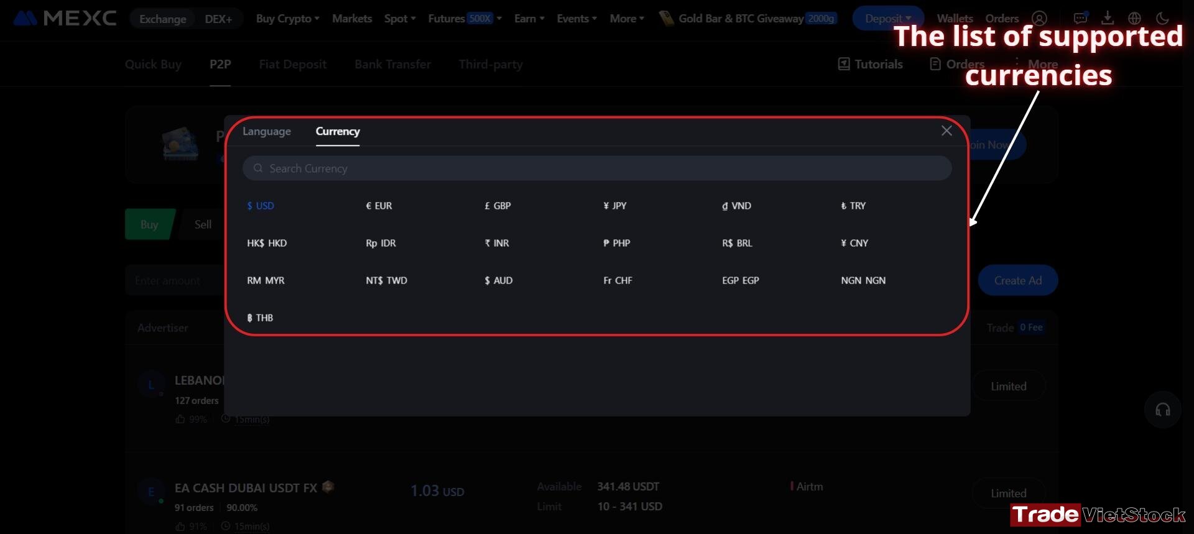Choose HKD currency

click(267, 243)
